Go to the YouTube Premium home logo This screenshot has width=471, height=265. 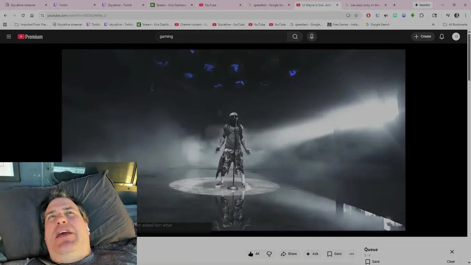pyautogui.click(x=30, y=36)
